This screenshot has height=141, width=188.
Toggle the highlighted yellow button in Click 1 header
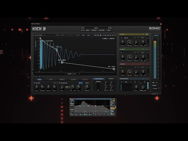pos(147,34)
